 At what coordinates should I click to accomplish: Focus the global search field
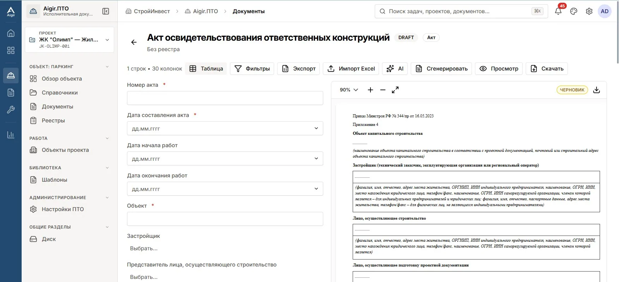coord(461,11)
